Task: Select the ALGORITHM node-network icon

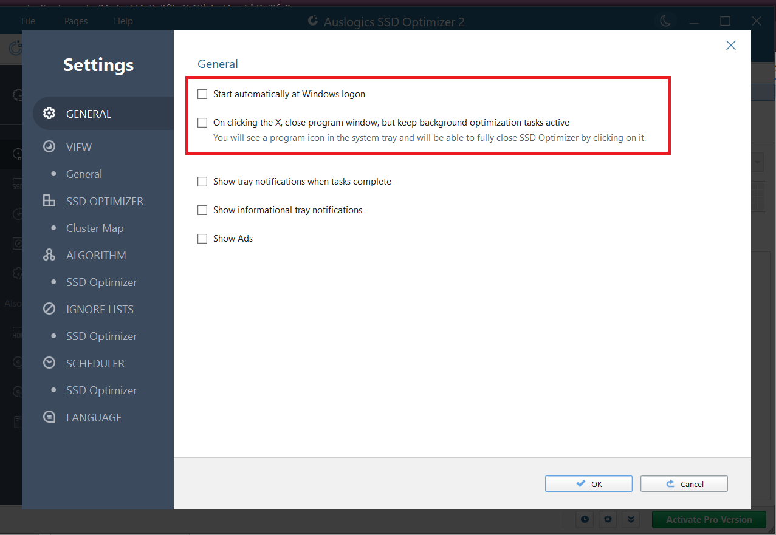Action: point(49,254)
